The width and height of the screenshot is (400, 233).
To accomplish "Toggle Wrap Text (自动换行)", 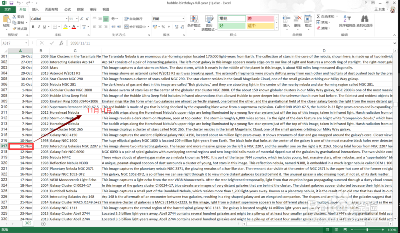I will 134,19.
